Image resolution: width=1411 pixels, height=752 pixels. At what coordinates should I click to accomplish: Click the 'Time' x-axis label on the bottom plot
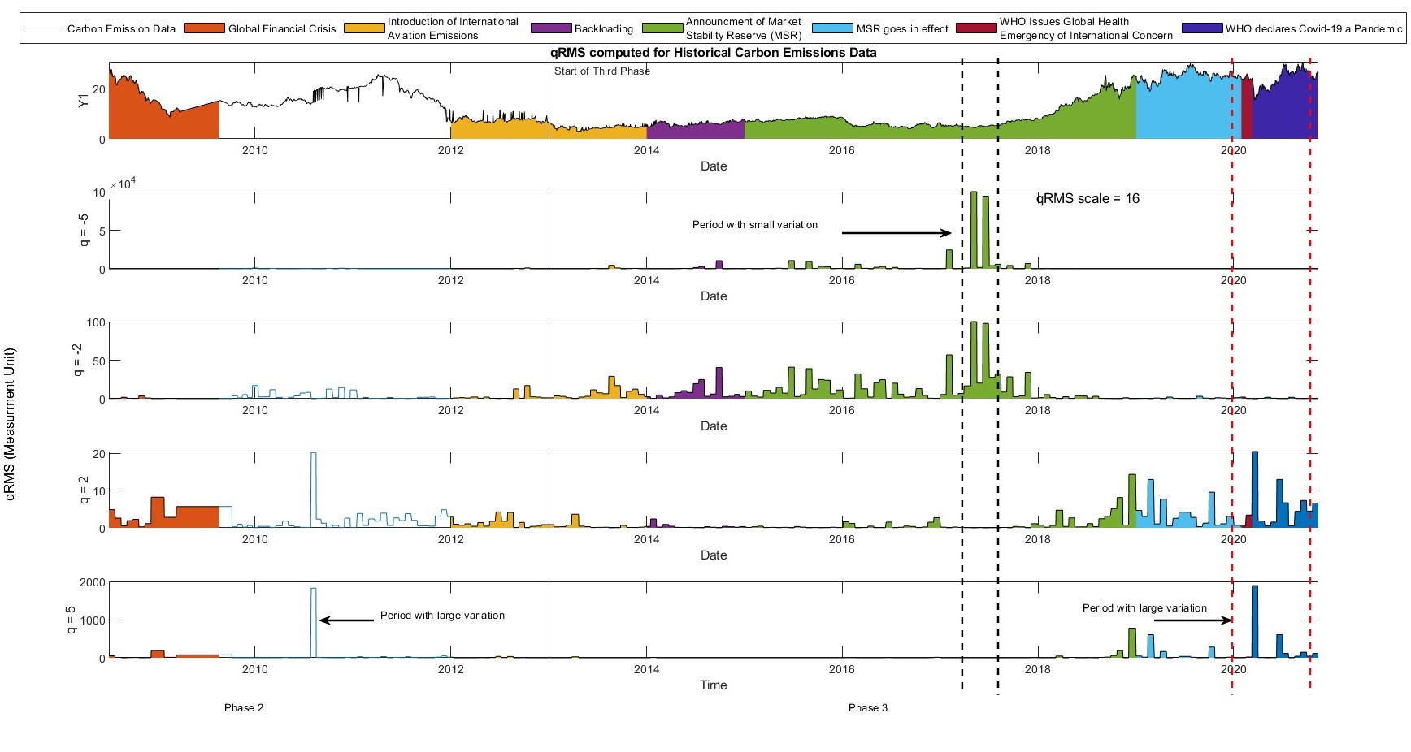[713, 685]
